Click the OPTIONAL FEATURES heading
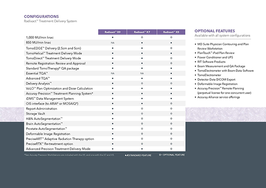 click(214, 31)
